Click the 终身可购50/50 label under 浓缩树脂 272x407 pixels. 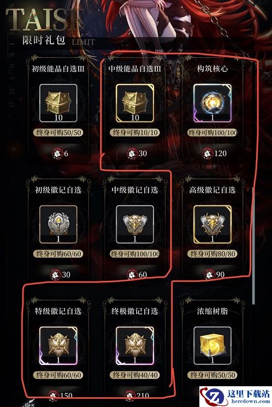(212, 375)
